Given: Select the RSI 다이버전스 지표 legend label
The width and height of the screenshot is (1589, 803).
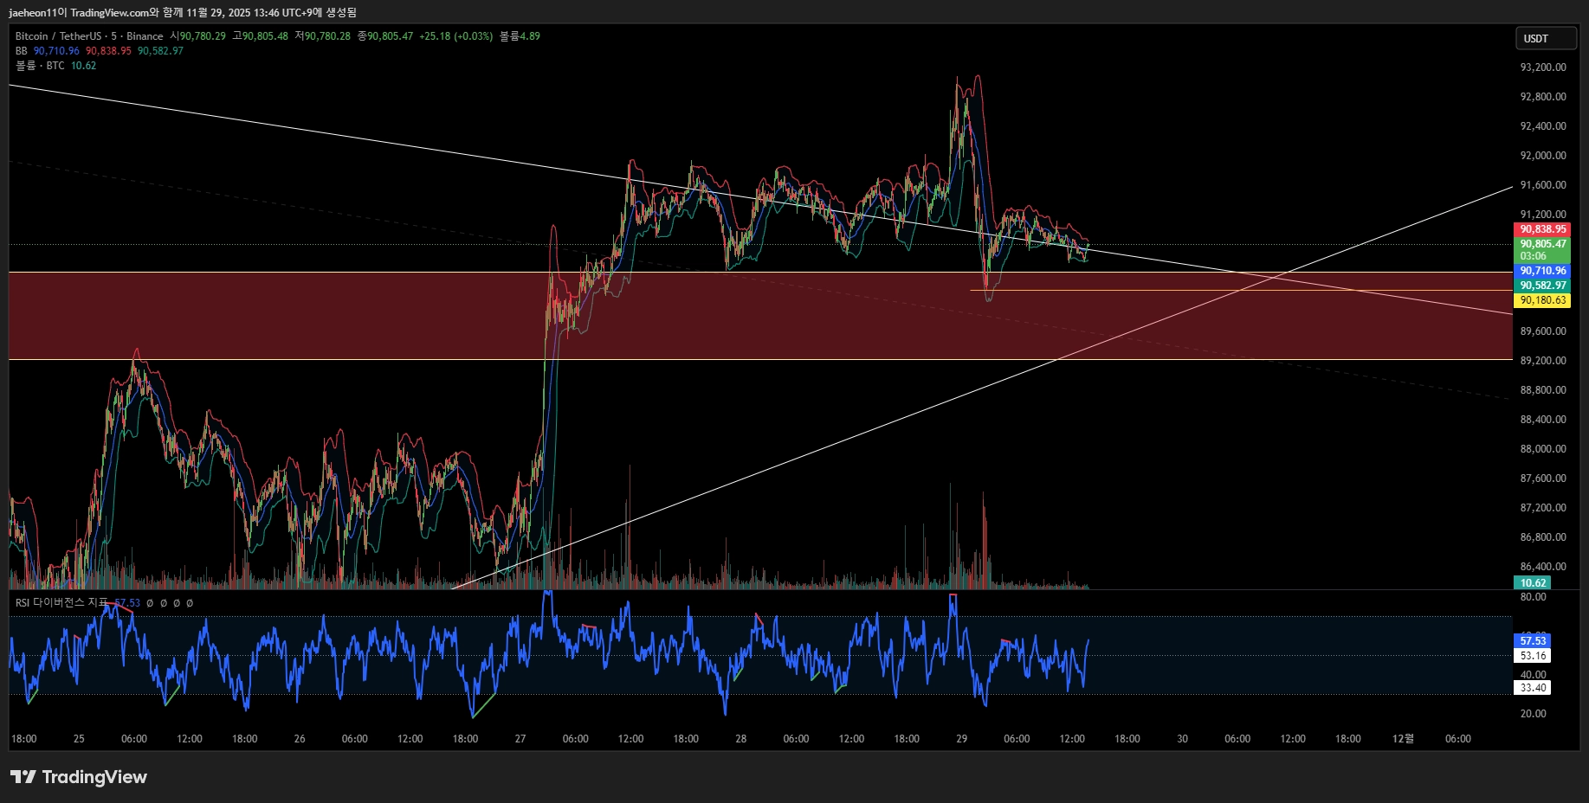Looking at the screenshot, I should click(62, 602).
